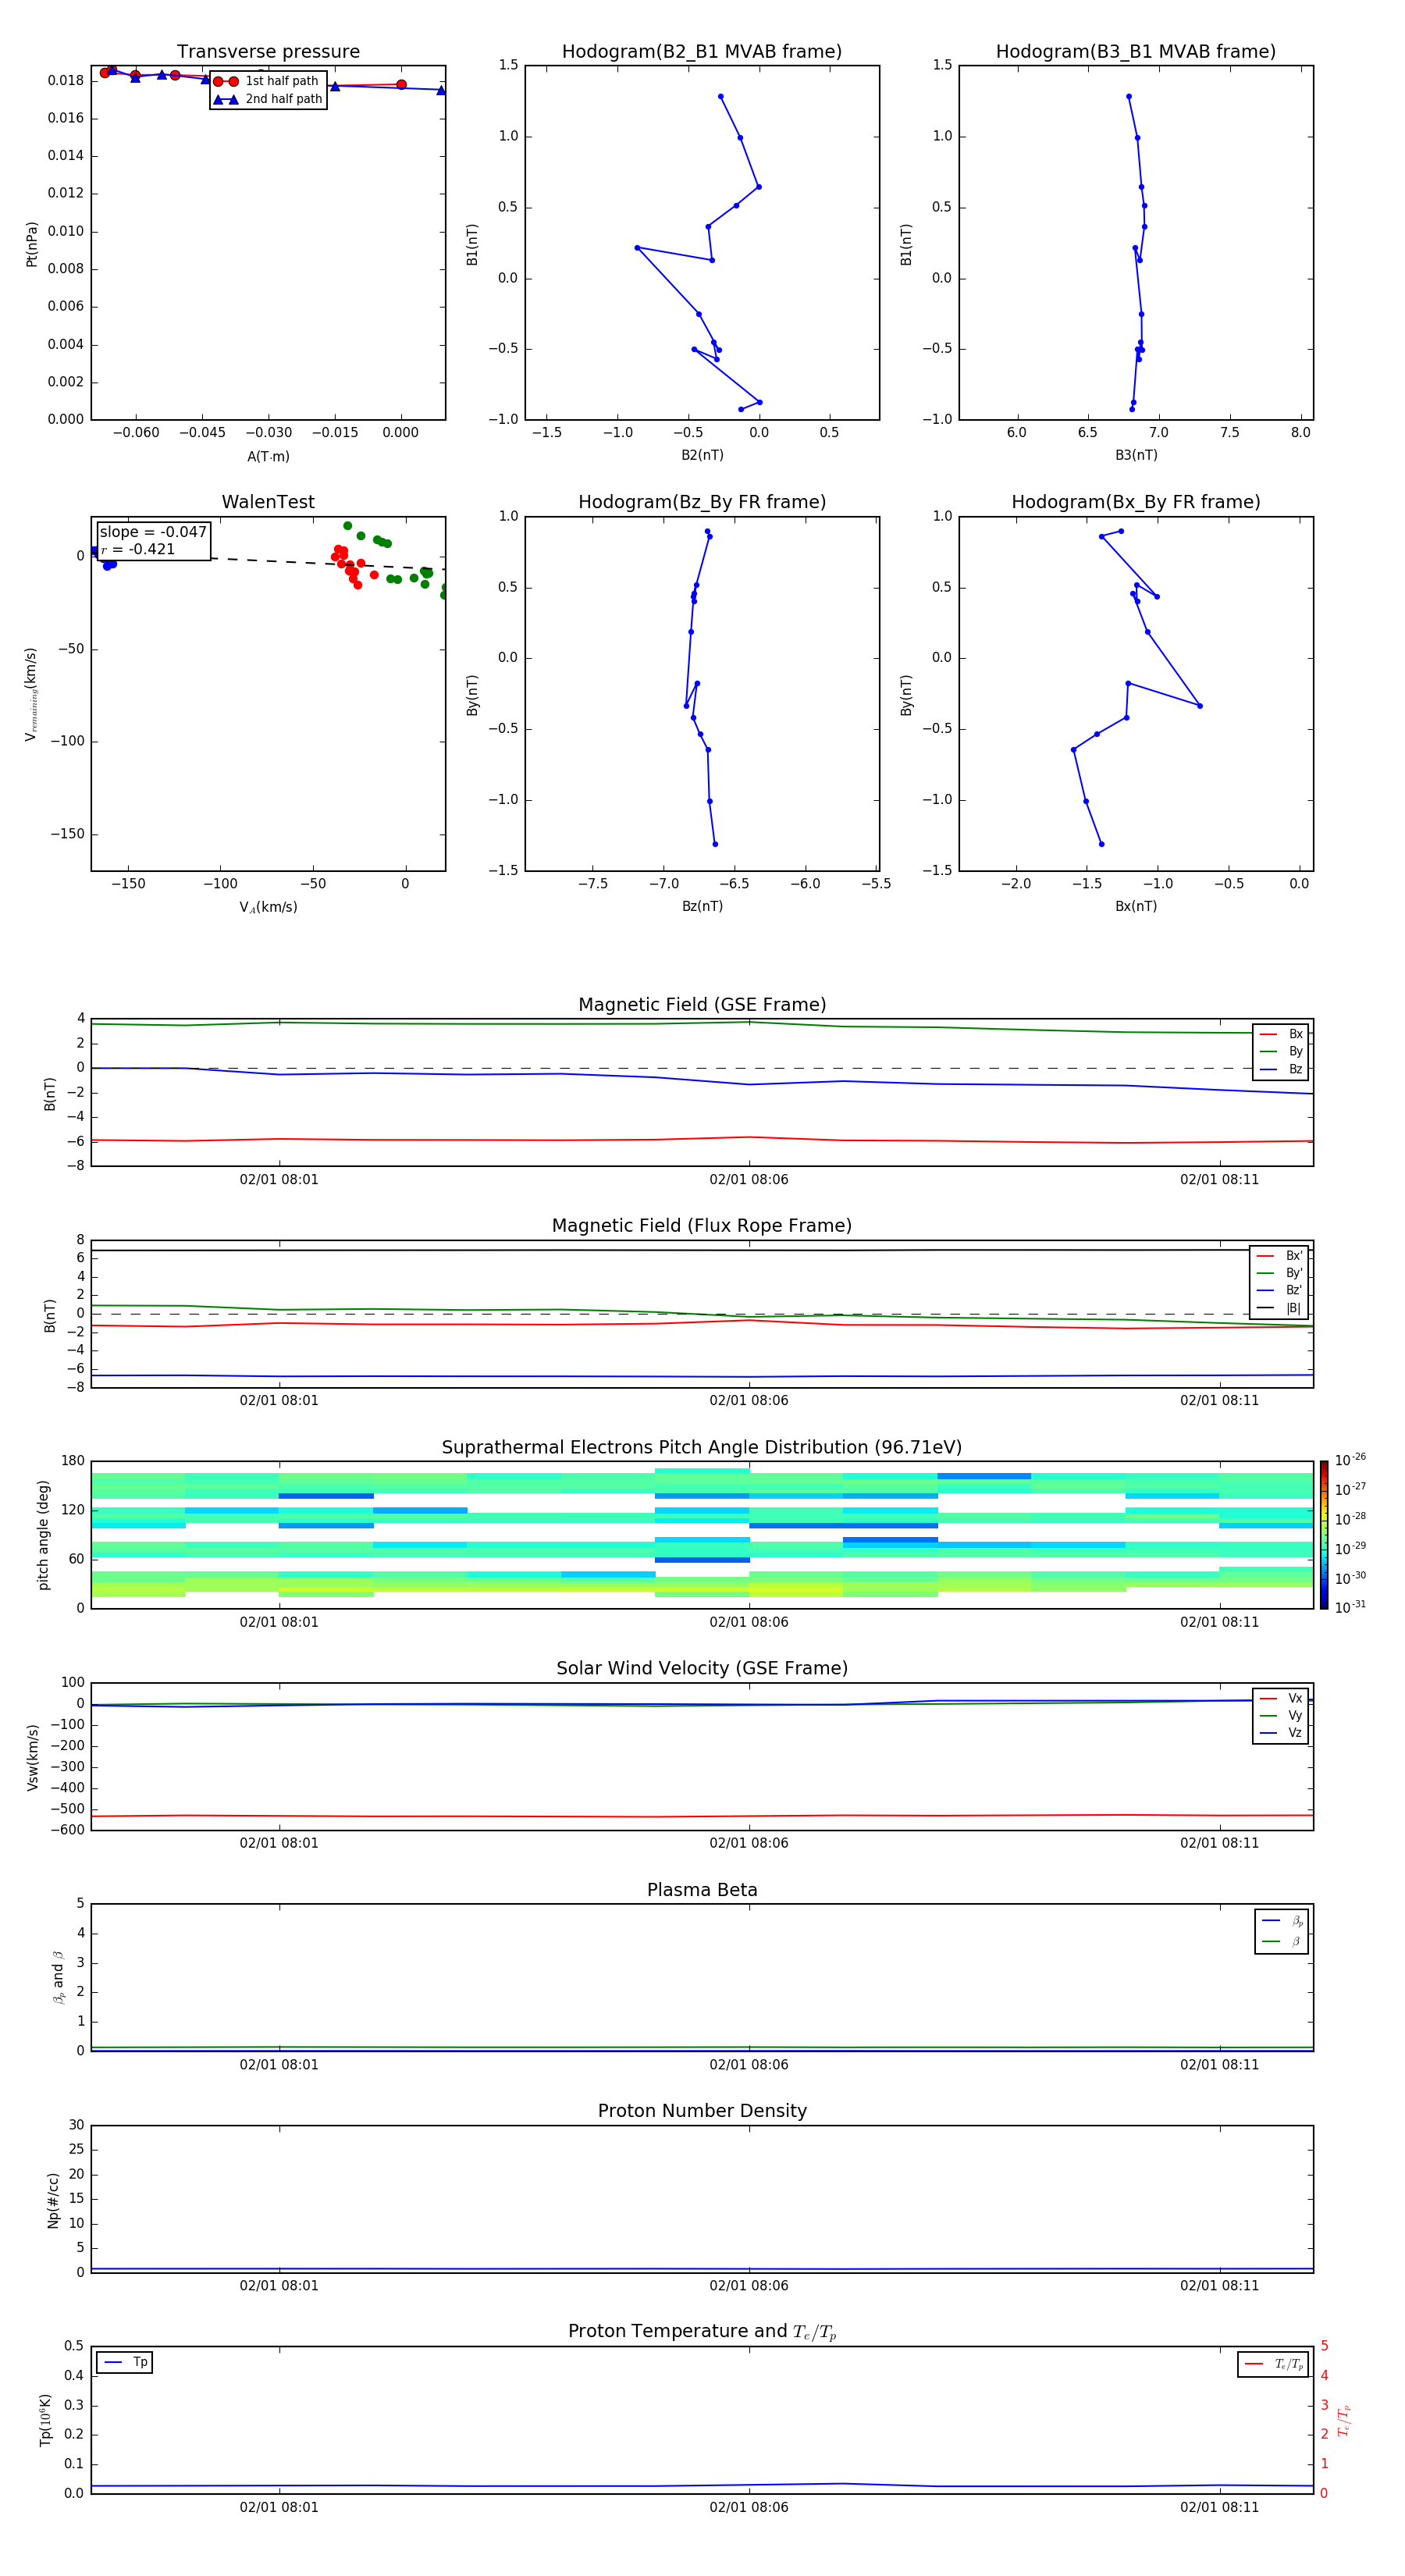Click the 'Np(#/cc)' axis label

coord(53,2200)
